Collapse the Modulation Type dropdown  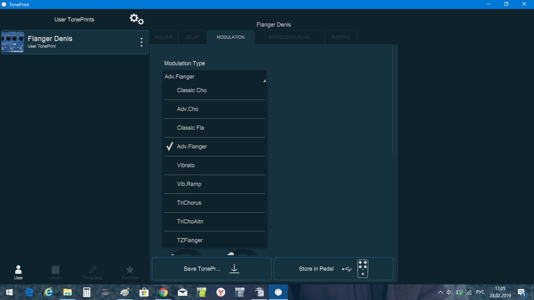[x=215, y=77]
